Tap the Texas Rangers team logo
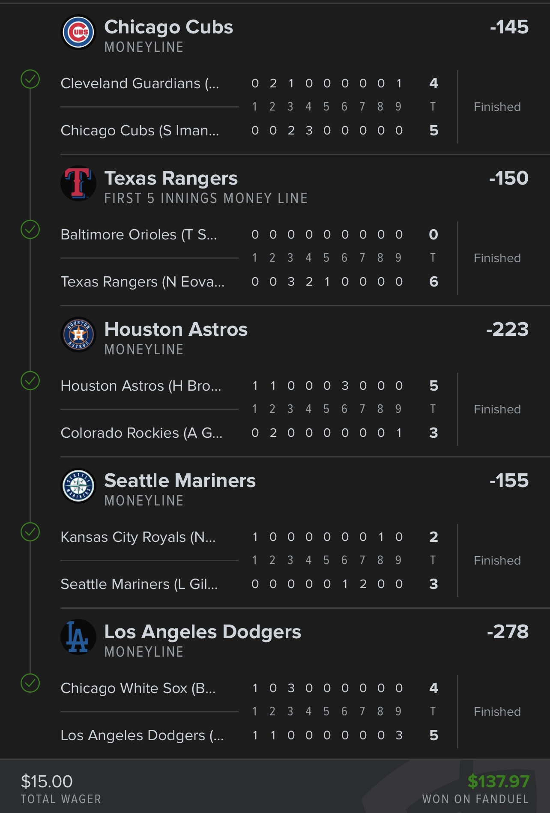 78,183
